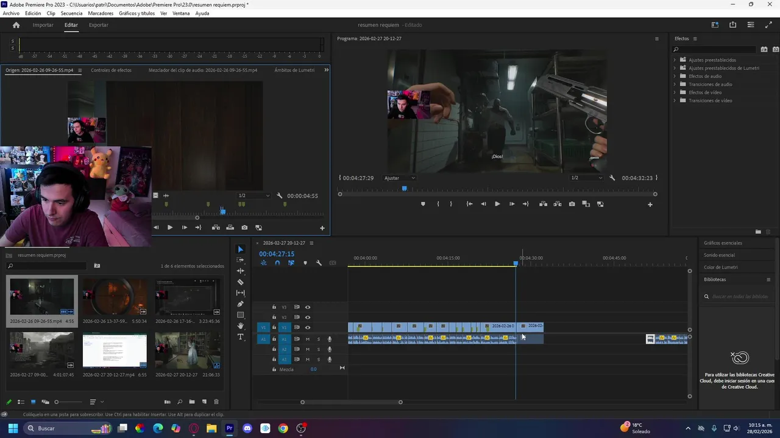The width and height of the screenshot is (780, 438).
Task: Mute audio track A2
Action: pyautogui.click(x=308, y=349)
